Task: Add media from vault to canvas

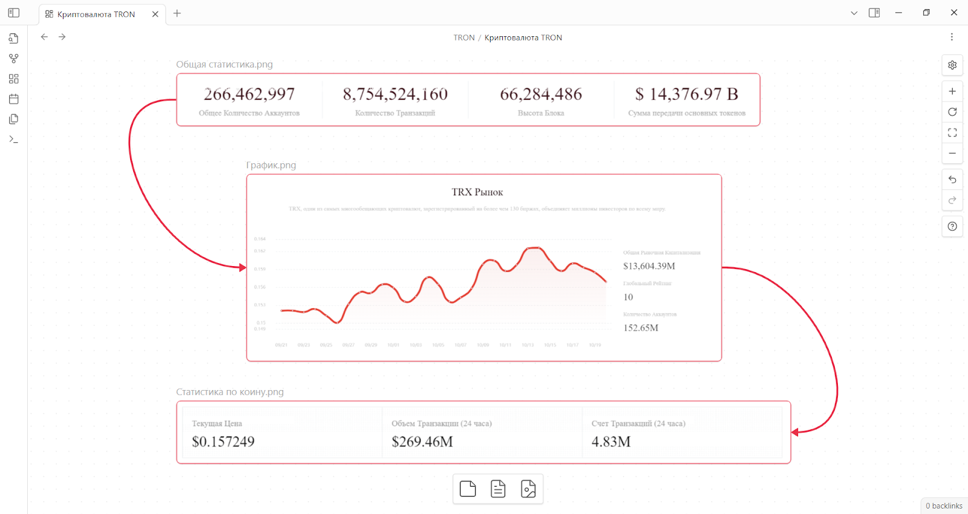Action: pos(528,489)
